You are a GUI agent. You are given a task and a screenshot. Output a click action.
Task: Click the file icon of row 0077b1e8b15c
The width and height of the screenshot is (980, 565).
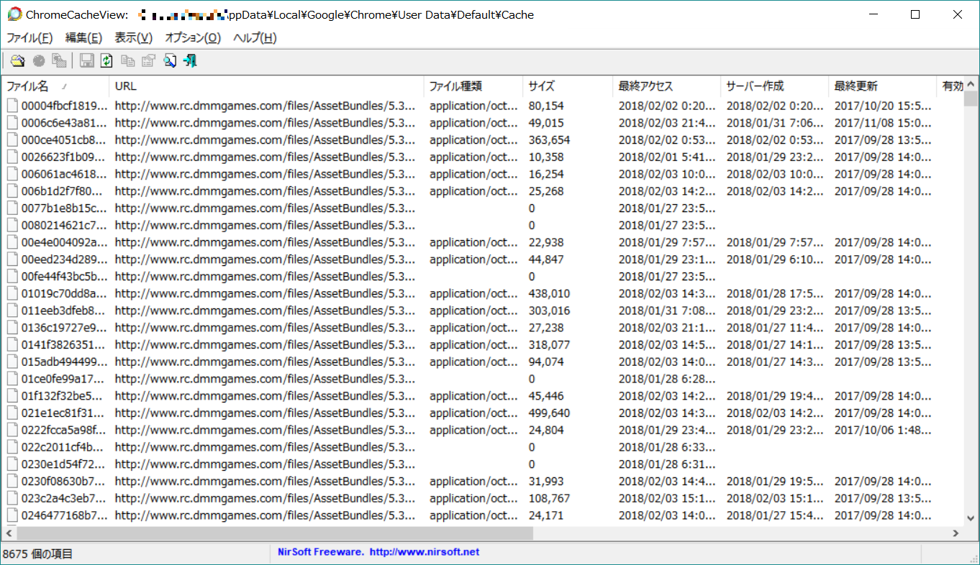pyautogui.click(x=12, y=208)
